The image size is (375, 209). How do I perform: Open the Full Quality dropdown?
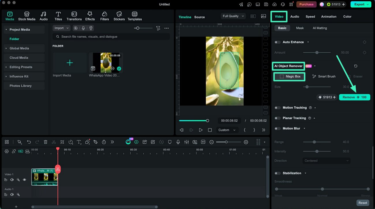click(x=233, y=16)
